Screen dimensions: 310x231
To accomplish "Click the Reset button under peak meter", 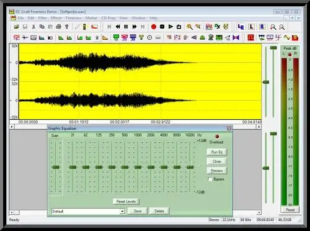I will [290, 210].
